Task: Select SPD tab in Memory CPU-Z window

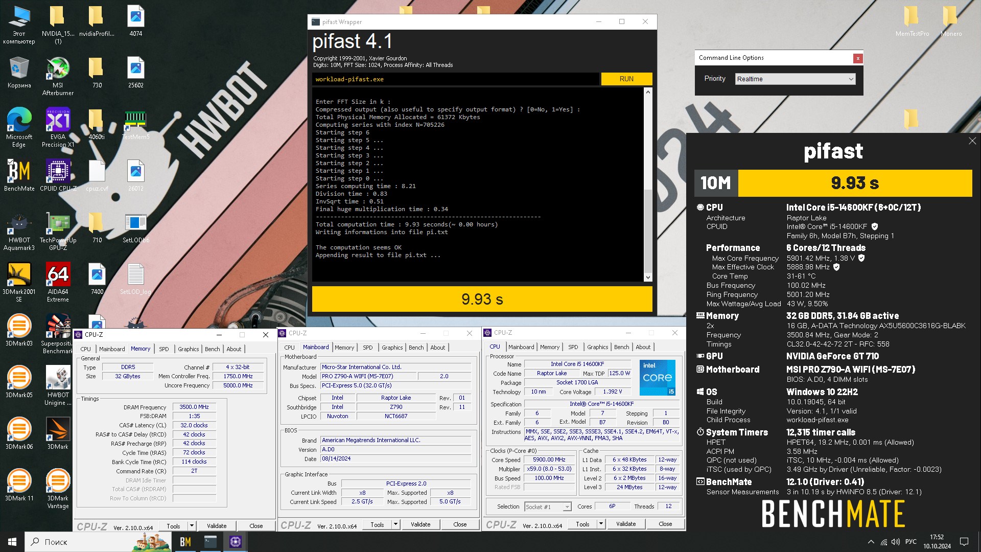Action: 163,349
